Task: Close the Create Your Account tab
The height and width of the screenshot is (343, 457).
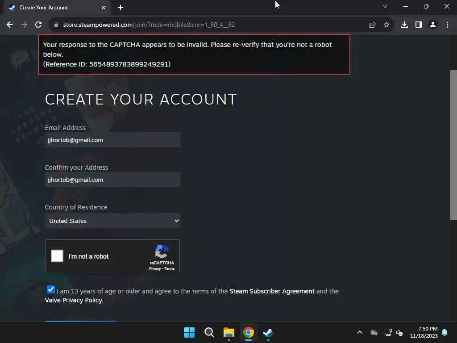Action: (x=104, y=8)
